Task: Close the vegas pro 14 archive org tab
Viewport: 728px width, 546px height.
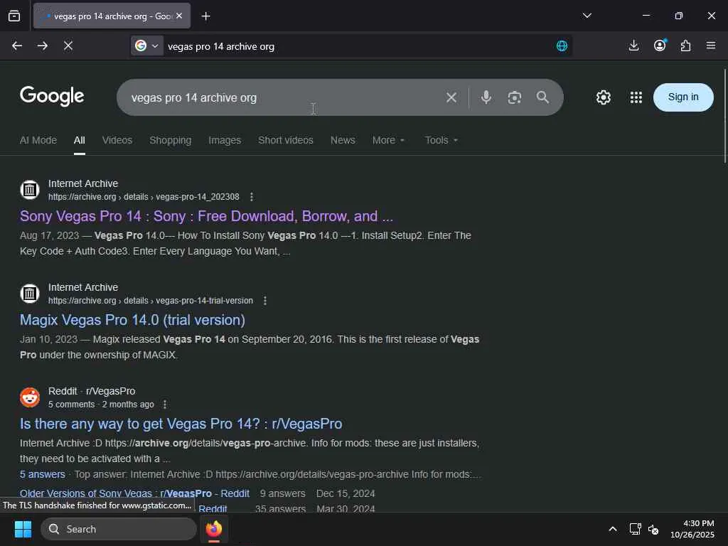Action: coord(179,16)
